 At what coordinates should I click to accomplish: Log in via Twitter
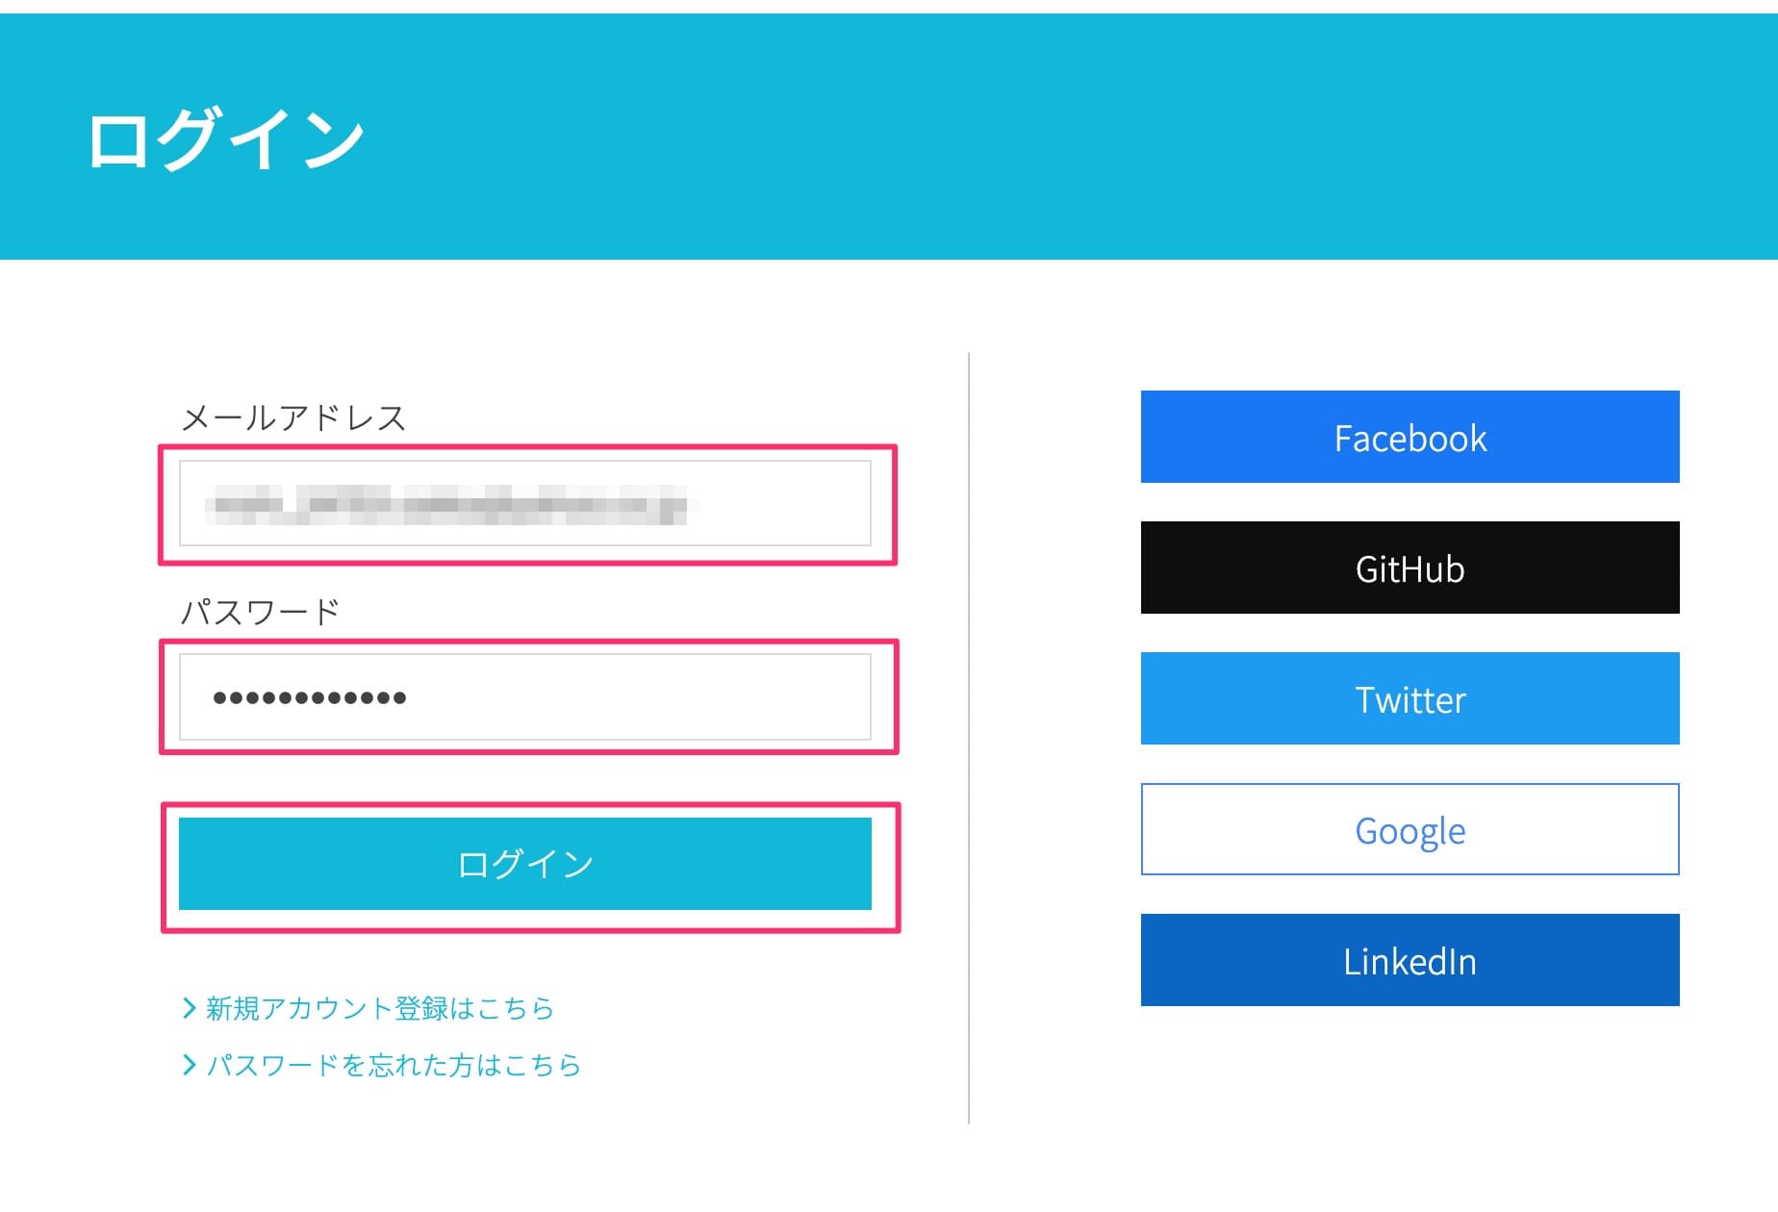tap(1409, 699)
